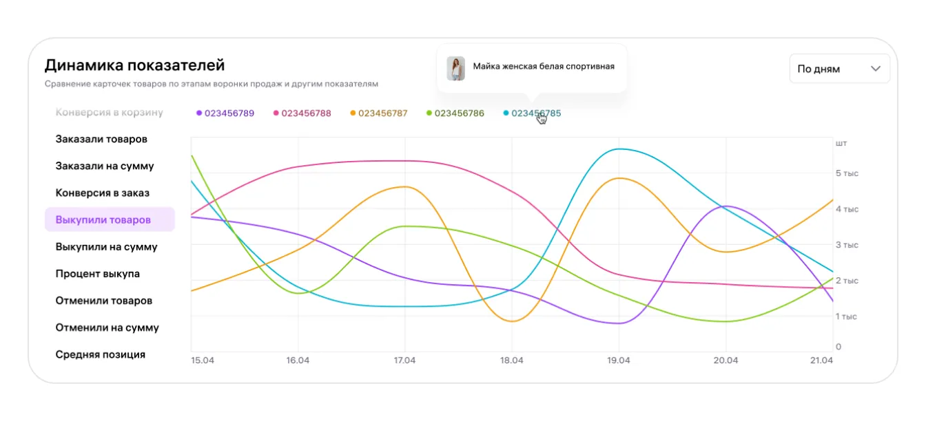This screenshot has height=421, width=926.
Task: Select "Заказали товаров" metric
Action: [x=101, y=139]
